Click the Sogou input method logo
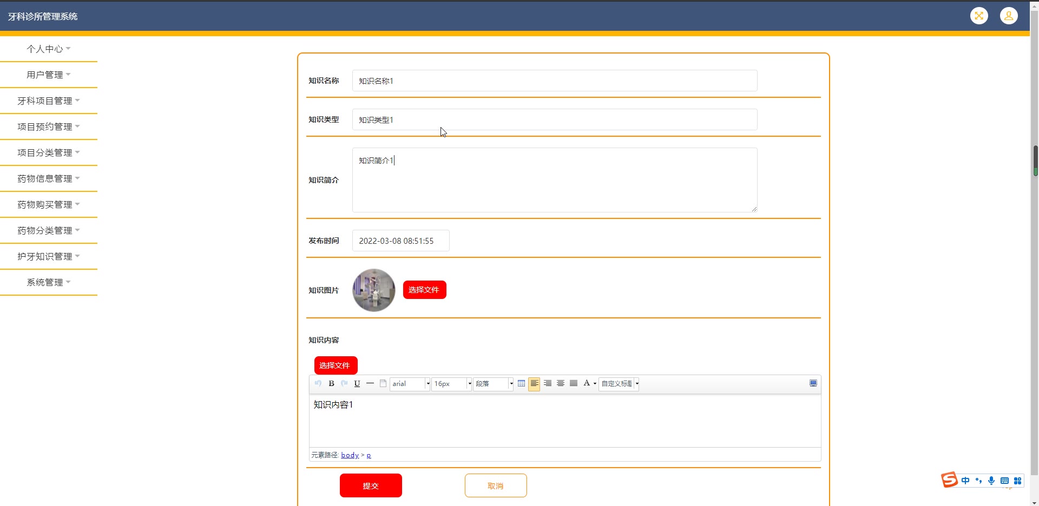Viewport: 1039px width, 506px height. [x=949, y=480]
